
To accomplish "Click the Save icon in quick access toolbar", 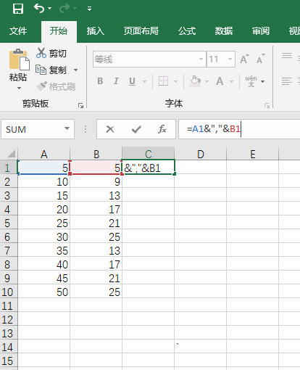I will [x=18, y=9].
